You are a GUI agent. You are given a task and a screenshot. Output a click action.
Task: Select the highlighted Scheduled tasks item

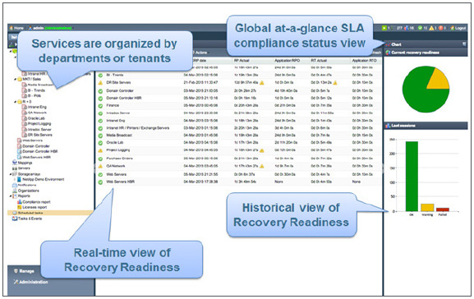point(51,213)
